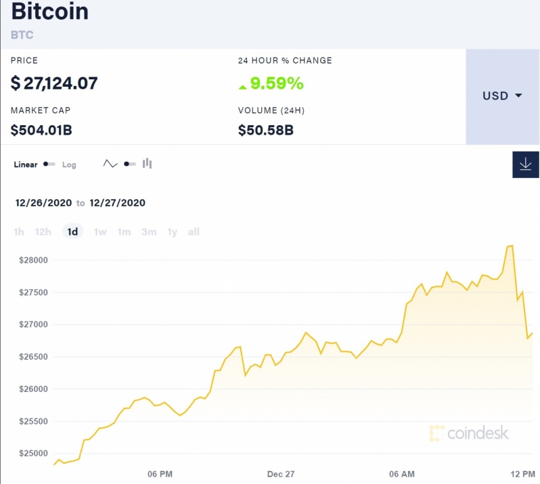
Task: Show the 1y time range
Action: pos(172,232)
